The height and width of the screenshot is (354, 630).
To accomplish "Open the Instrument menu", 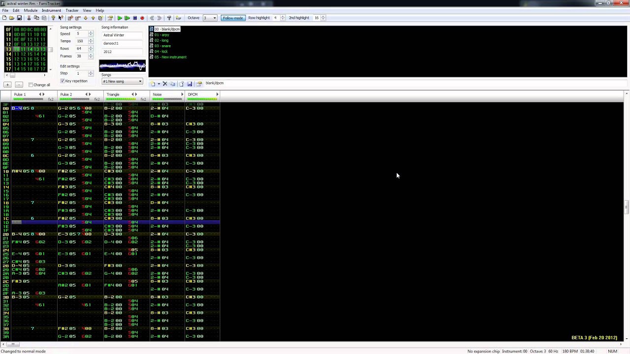I will point(51,10).
